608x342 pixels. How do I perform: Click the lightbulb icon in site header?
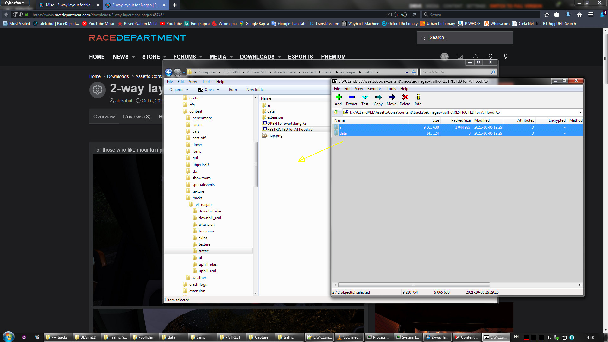tap(491, 57)
